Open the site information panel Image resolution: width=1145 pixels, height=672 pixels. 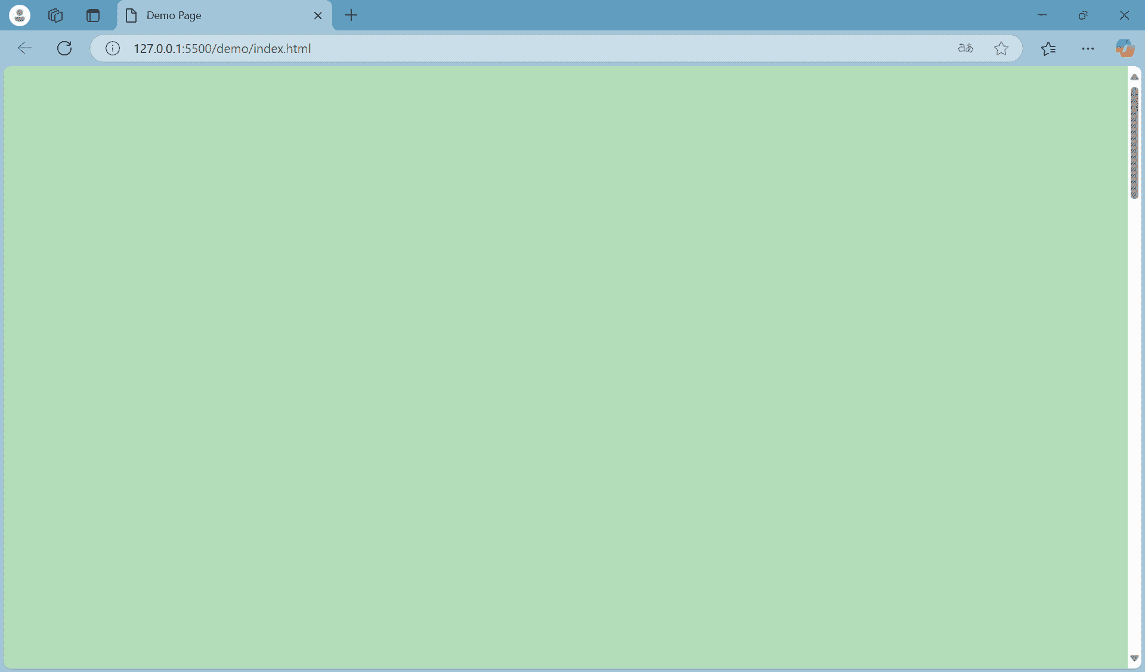pos(112,48)
